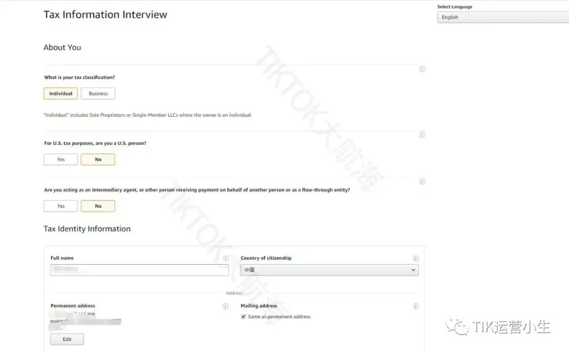Click info icon beside Mailing address
This screenshot has width=569, height=352.
(416, 306)
